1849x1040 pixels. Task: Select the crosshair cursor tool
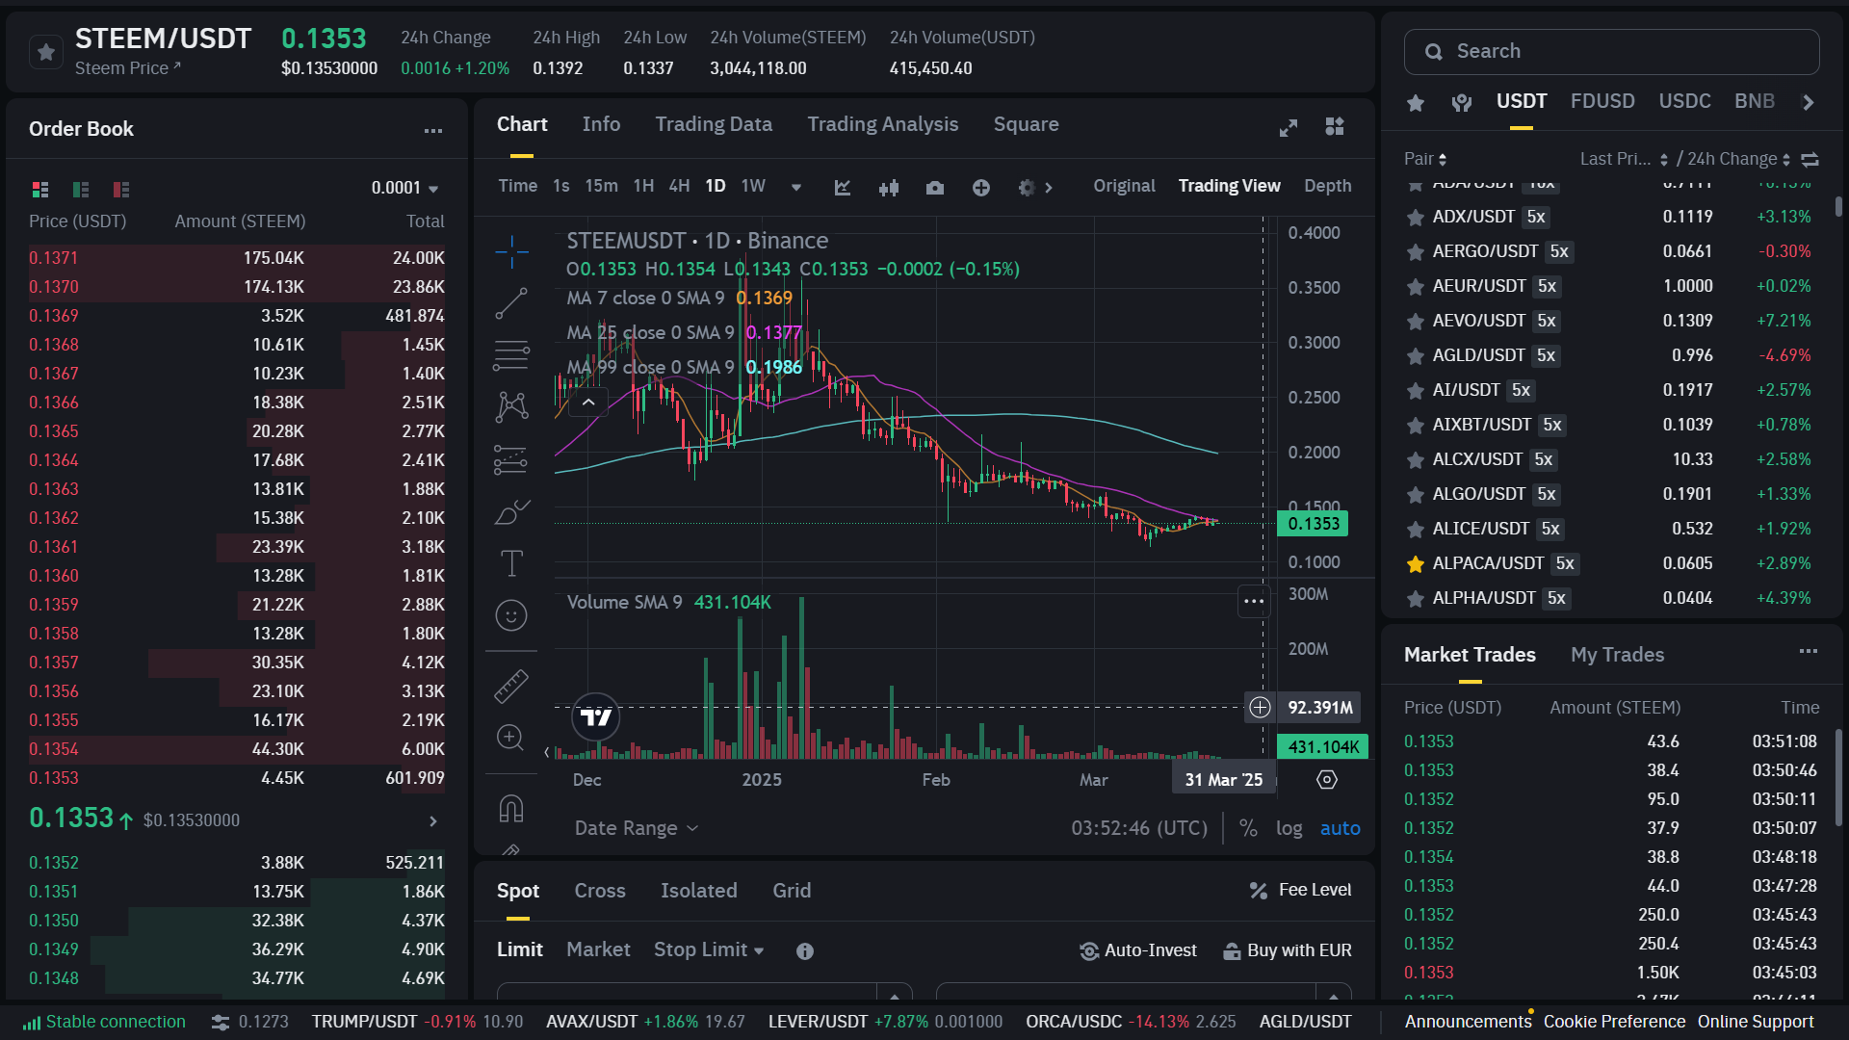511,251
